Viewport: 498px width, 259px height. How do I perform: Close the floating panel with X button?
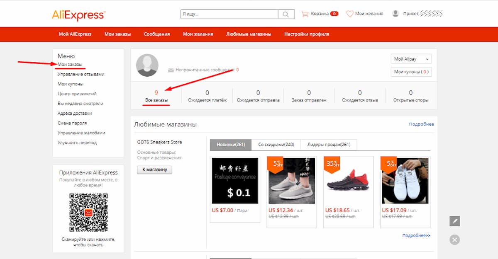pyautogui.click(x=455, y=240)
